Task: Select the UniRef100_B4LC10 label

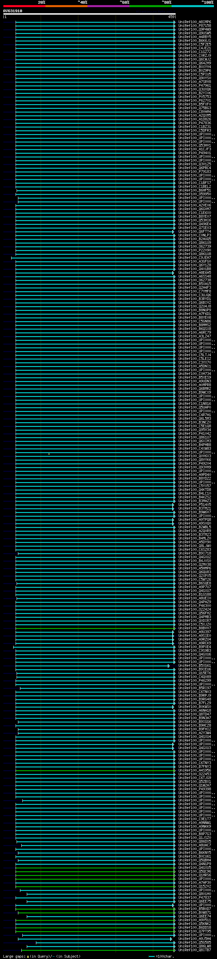Action: (x=194, y=494)
